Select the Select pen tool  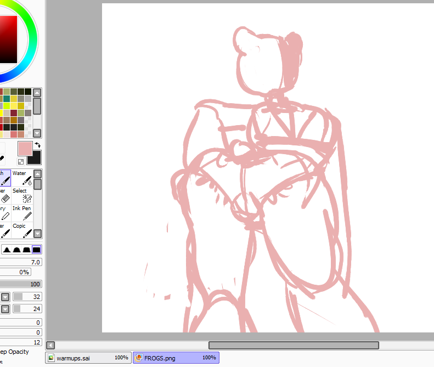22,195
